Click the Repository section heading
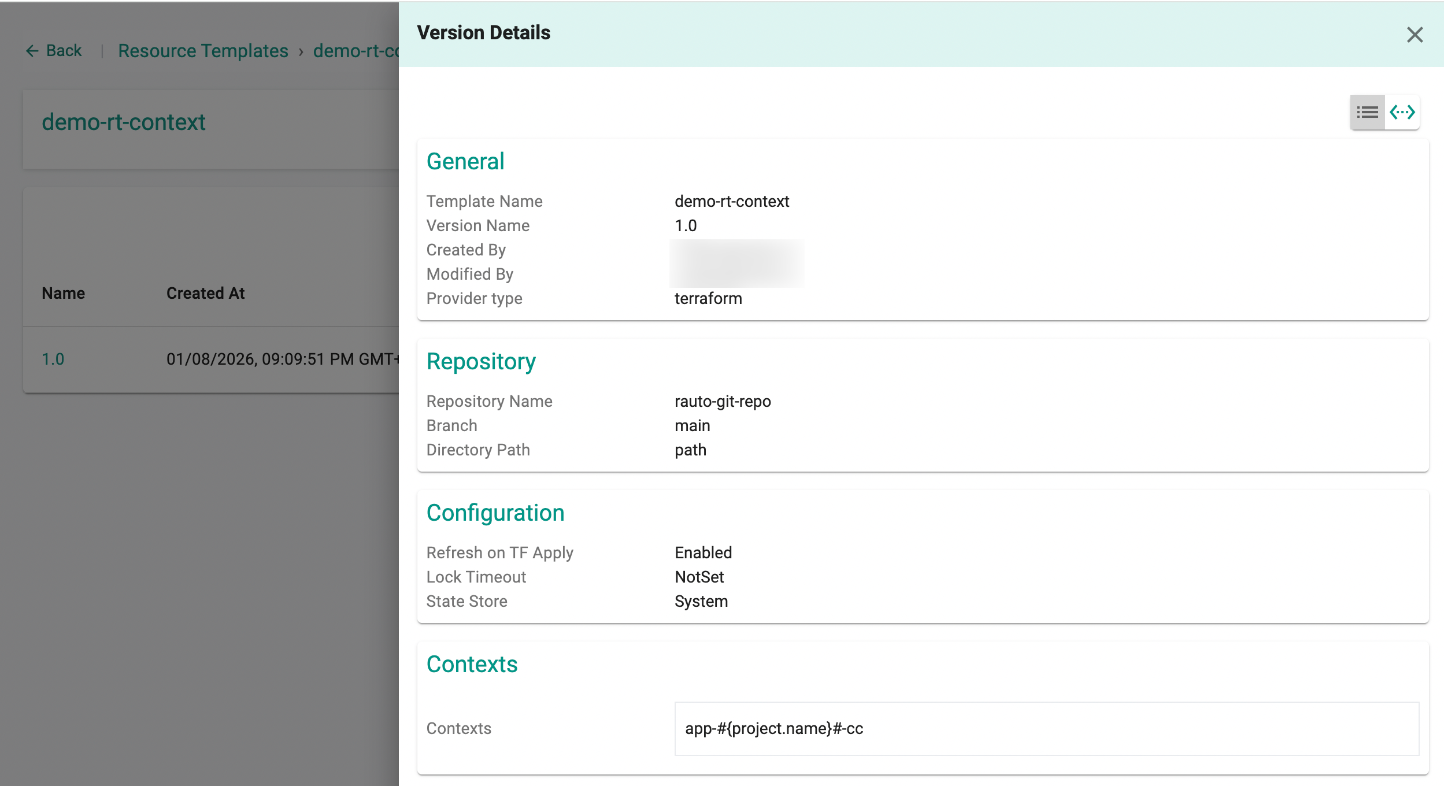The image size is (1444, 786). [x=481, y=361]
